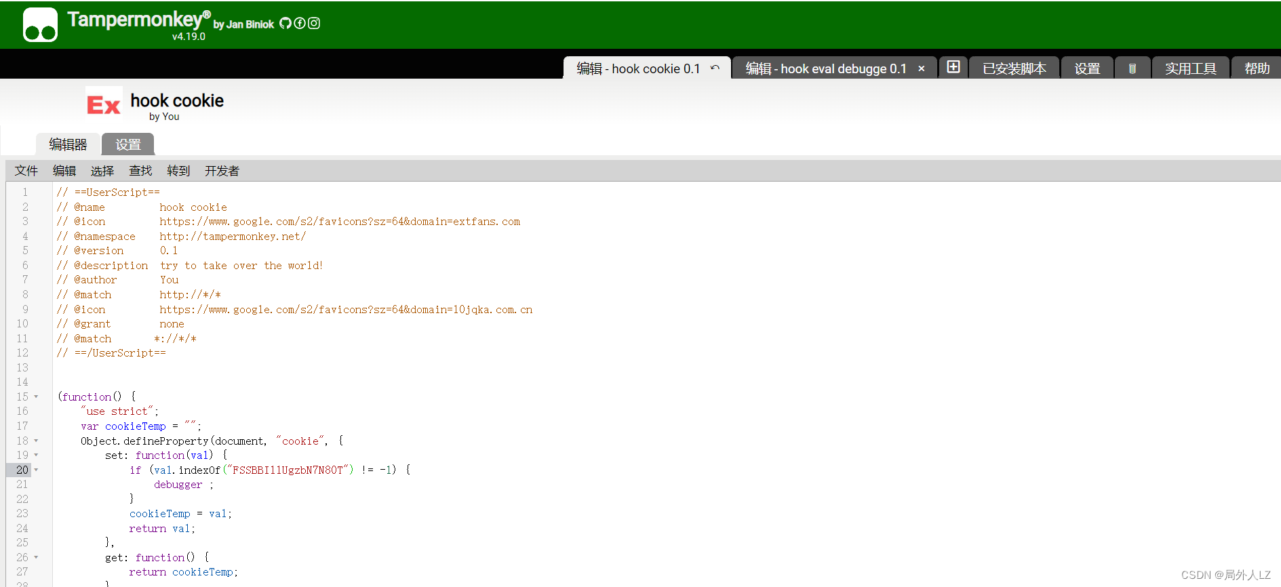The height and width of the screenshot is (587, 1281).
Task: Switch to 编辑 - hook eval debugge 0.1 tab
Action: click(826, 68)
